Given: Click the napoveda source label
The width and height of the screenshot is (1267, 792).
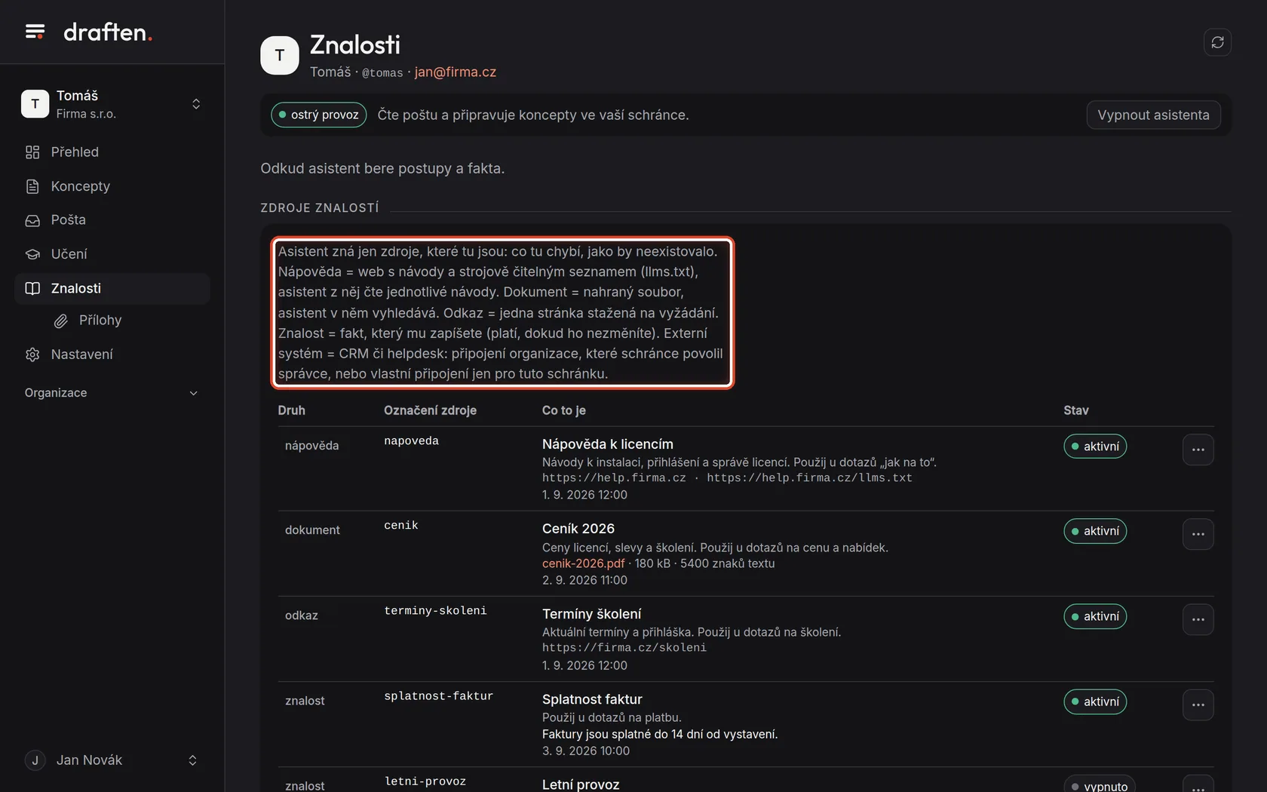Looking at the screenshot, I should [411, 441].
